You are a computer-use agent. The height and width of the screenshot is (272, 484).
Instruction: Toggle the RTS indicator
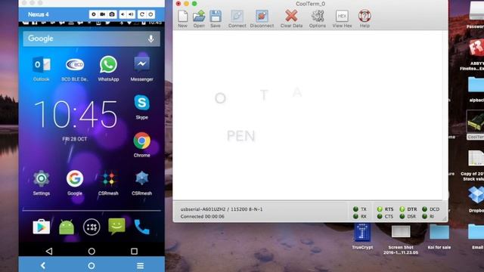380,209
